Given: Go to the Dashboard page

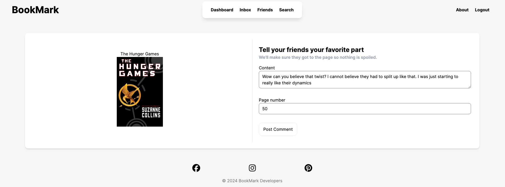Looking at the screenshot, I should [x=222, y=10].
